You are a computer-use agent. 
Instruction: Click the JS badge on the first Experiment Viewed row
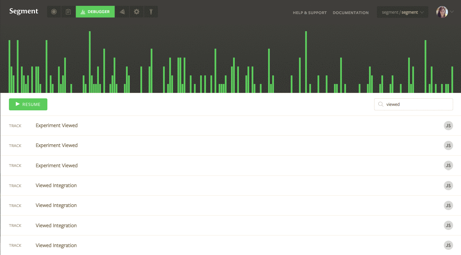tap(448, 126)
